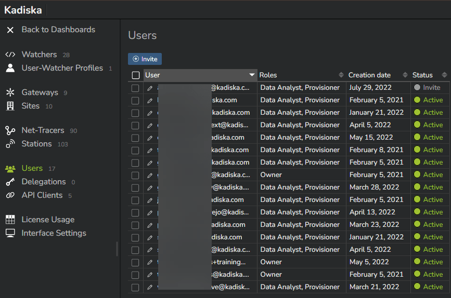Sort by Creation date column arrows

coord(403,75)
